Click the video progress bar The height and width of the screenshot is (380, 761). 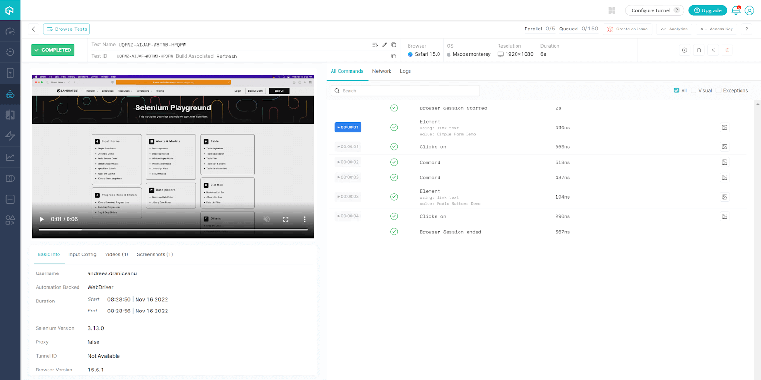tap(173, 230)
